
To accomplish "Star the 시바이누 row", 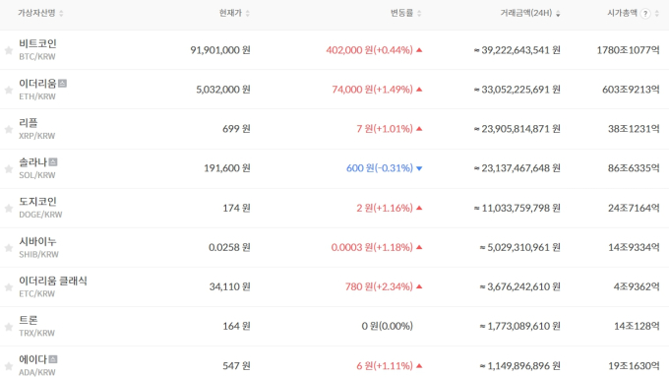I will tap(9, 248).
